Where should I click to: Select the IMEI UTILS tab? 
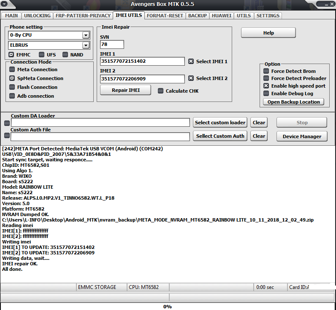click(x=129, y=15)
